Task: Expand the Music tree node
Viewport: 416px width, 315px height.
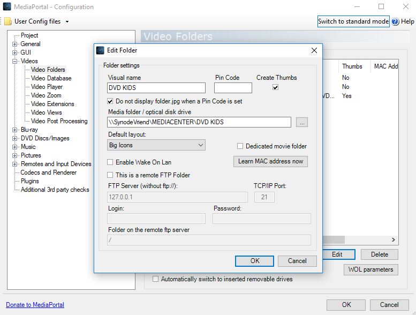Action: point(15,147)
